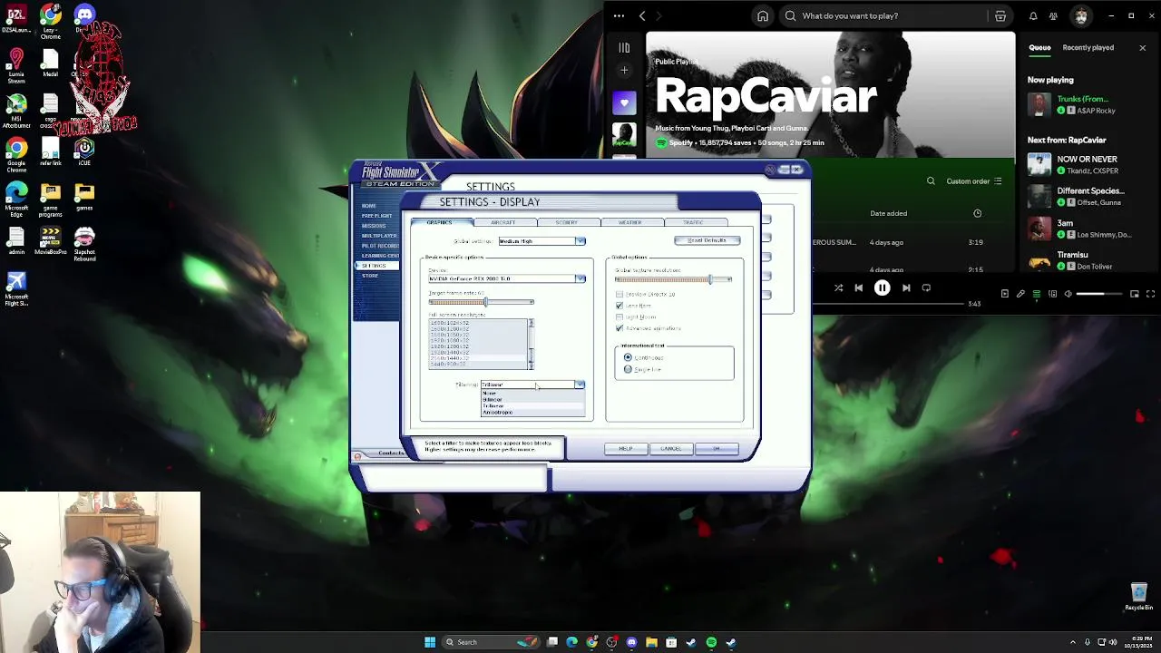The width and height of the screenshot is (1161, 653).
Task: Open the game programs folder
Action: tap(50, 200)
